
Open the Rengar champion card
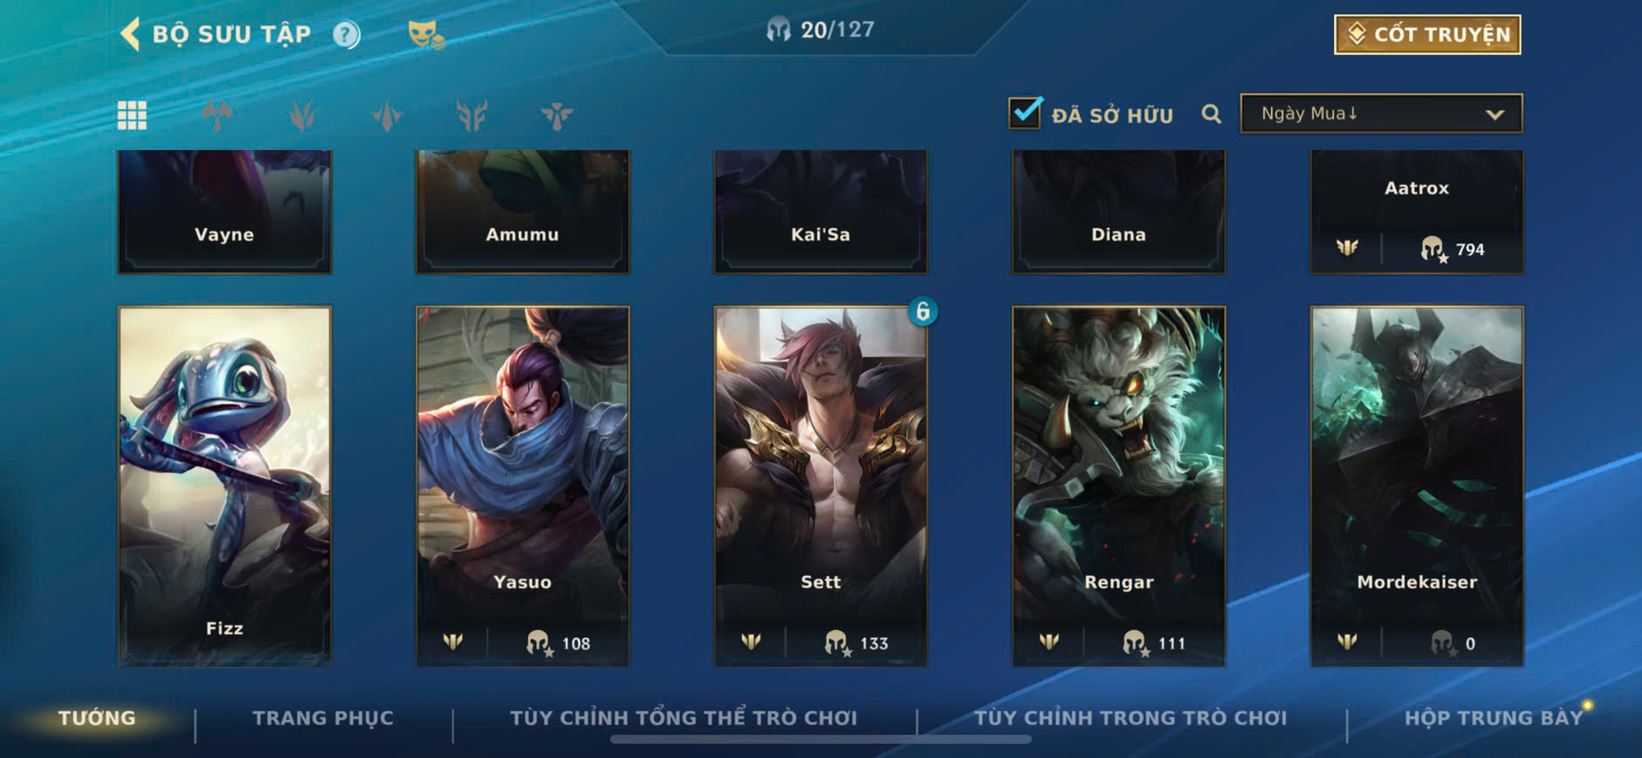point(1119,486)
